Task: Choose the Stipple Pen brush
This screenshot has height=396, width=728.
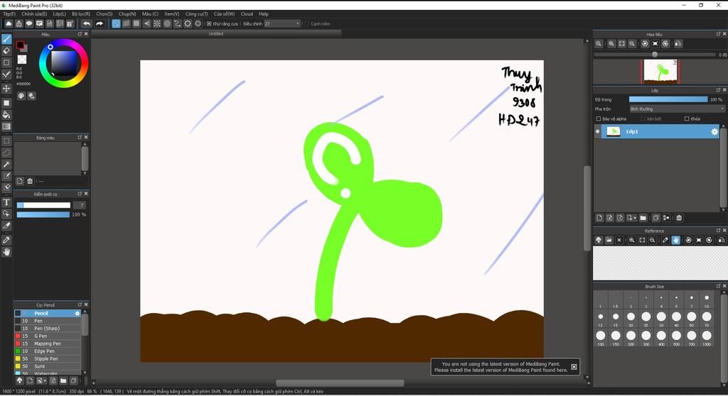Action: tap(48, 359)
